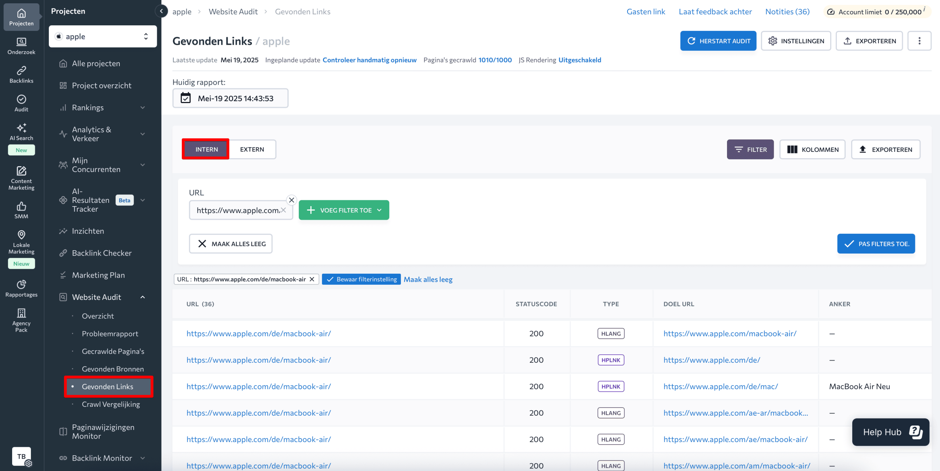
Task: Open the SMM thumbs-up icon
Action: (21, 210)
